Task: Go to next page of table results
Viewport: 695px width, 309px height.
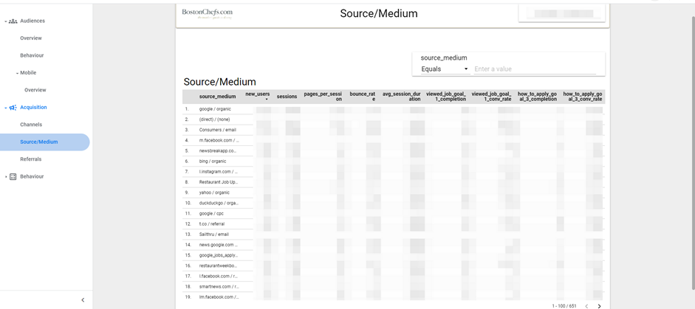Action: [x=599, y=305]
